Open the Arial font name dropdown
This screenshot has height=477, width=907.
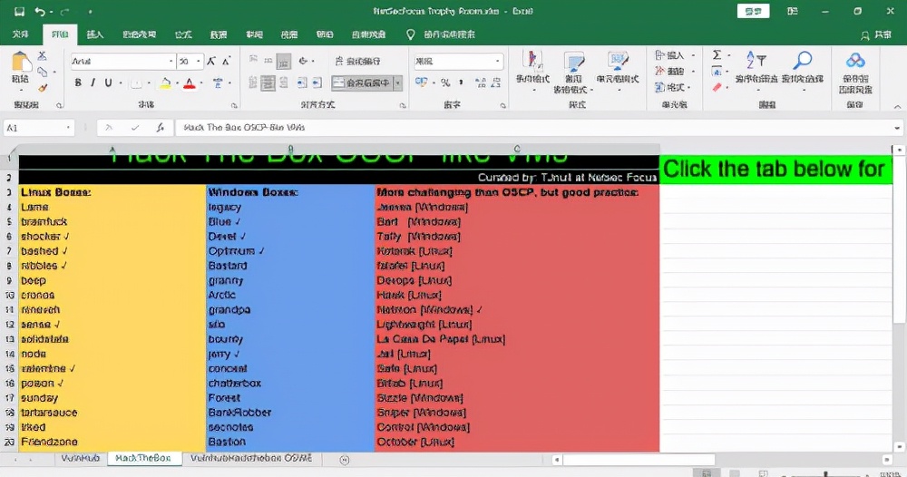tap(171, 62)
